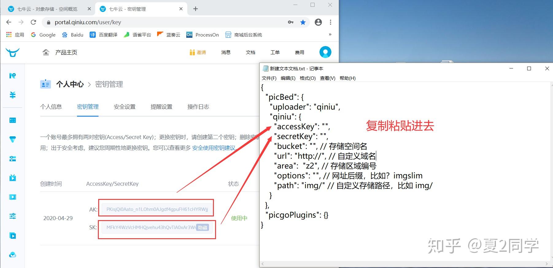Open the 蓝奏云 bookmark
The image size is (553, 268).
tap(168, 35)
